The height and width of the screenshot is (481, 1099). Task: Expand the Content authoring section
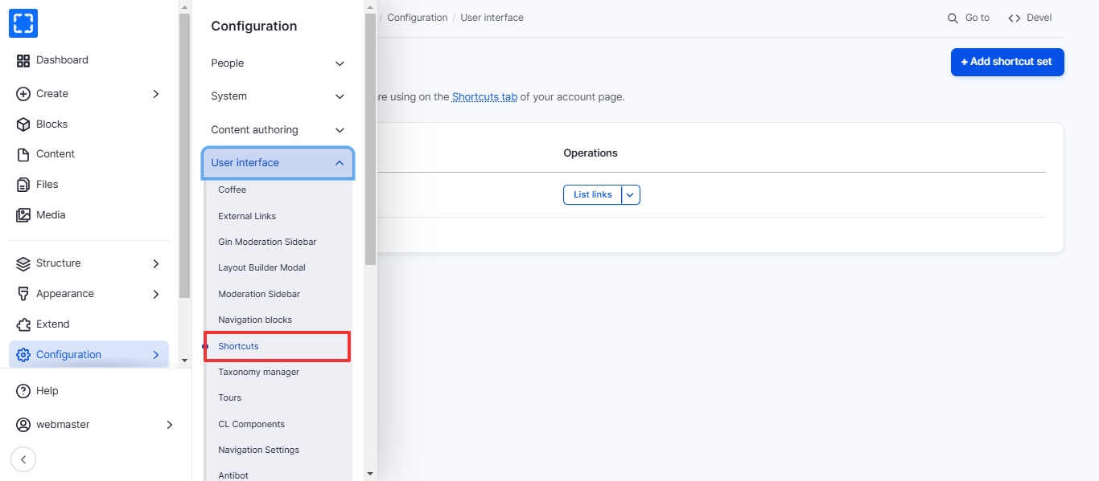340,130
